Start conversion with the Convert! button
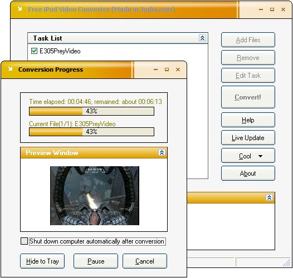The height and width of the screenshot is (278, 293). pyautogui.click(x=248, y=97)
